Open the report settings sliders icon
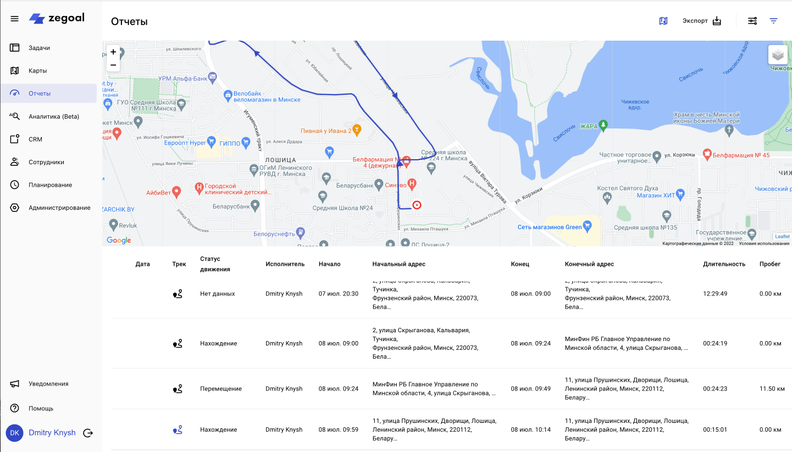 [752, 20]
